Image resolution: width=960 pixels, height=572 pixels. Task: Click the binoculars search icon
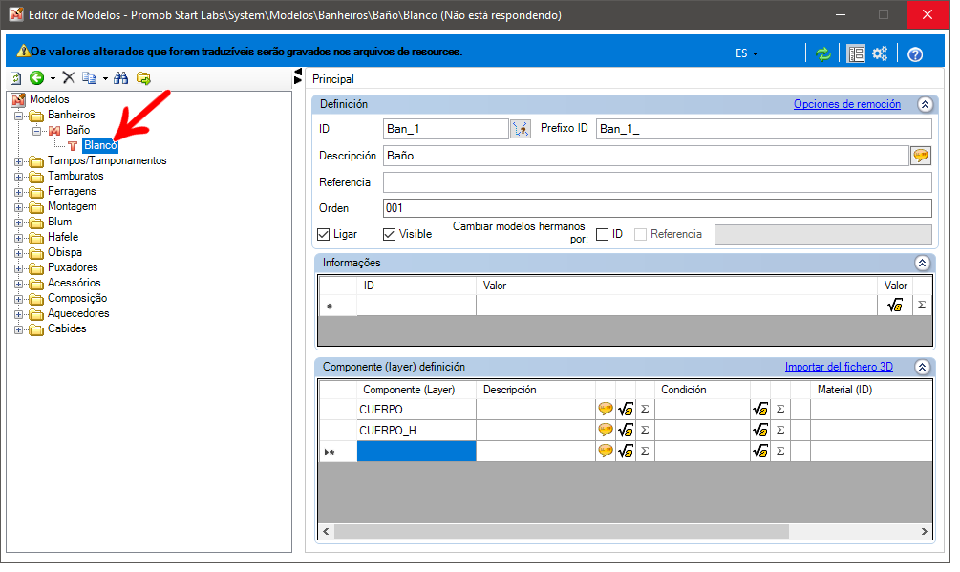pyautogui.click(x=120, y=77)
